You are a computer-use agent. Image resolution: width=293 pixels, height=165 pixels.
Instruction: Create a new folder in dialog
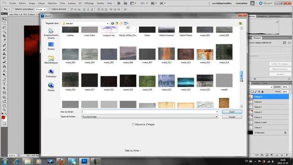[x=121, y=23]
